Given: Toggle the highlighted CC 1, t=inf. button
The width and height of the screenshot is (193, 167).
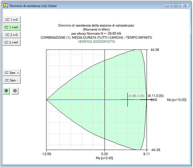Looking at the screenshot, I should pos(12,27).
